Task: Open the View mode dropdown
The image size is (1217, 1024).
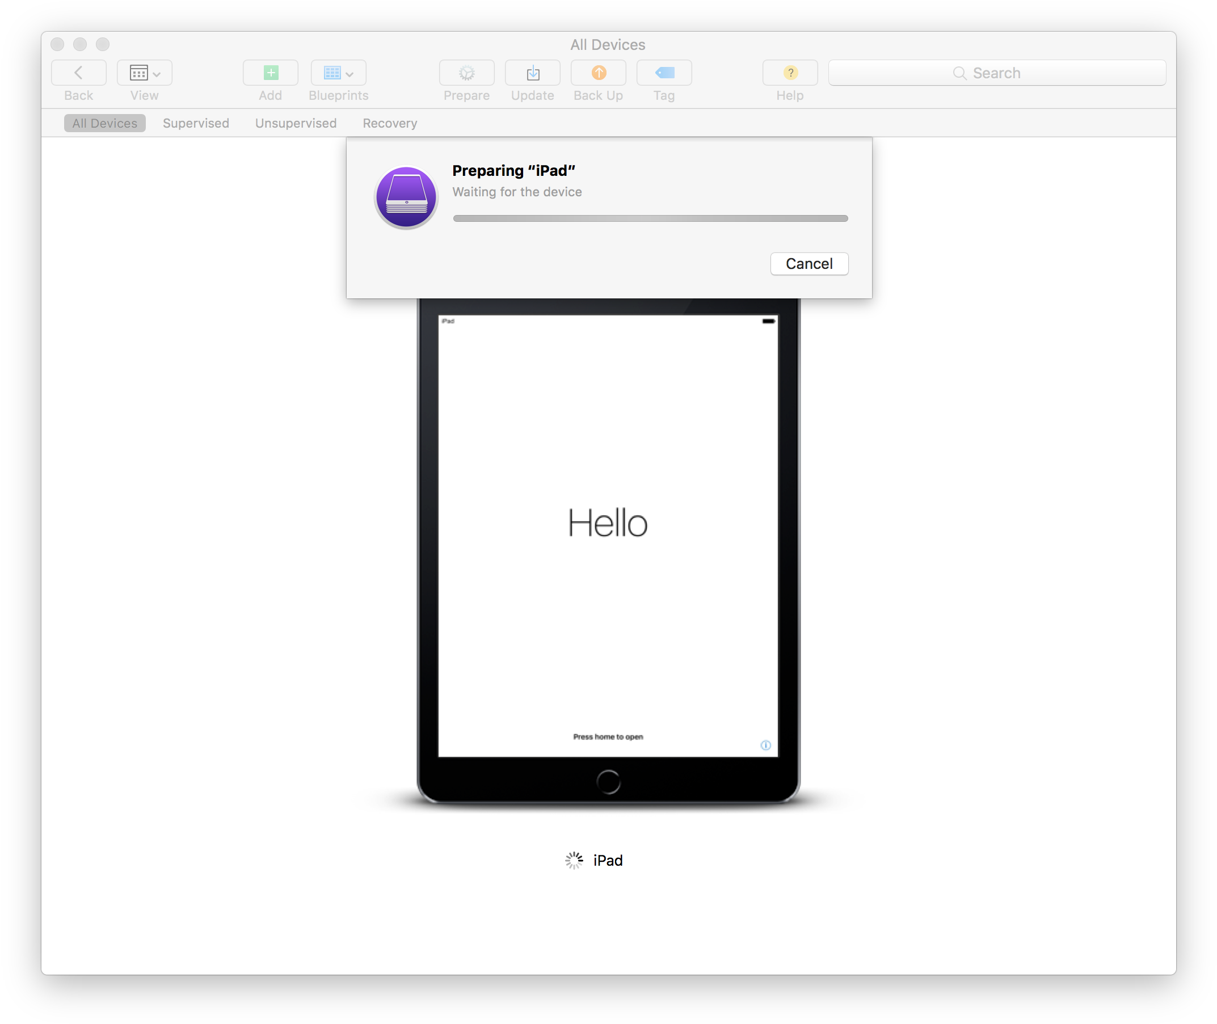Action: pos(145,73)
